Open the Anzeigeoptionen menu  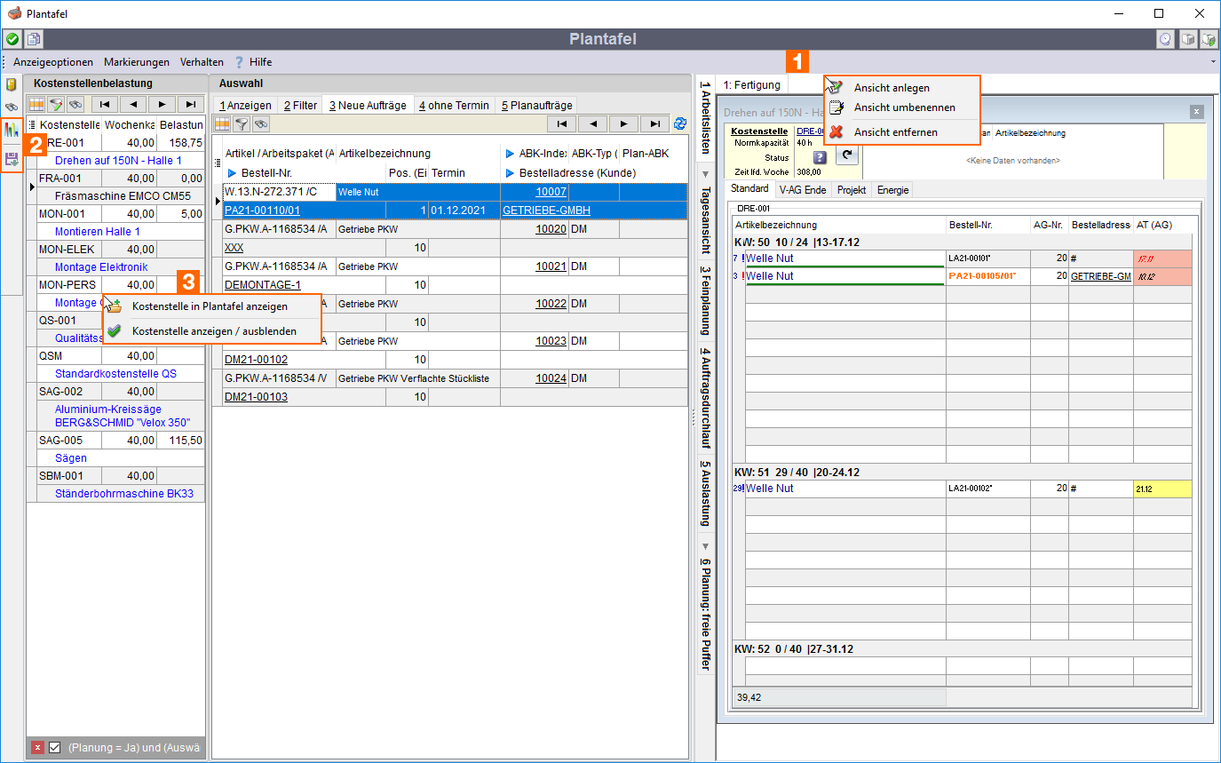click(x=53, y=62)
